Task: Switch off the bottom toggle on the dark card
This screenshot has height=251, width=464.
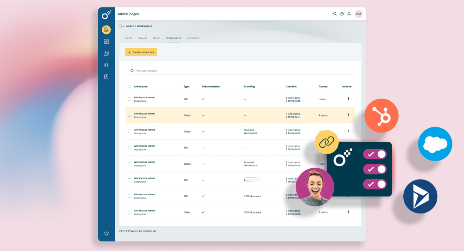Action: click(375, 184)
